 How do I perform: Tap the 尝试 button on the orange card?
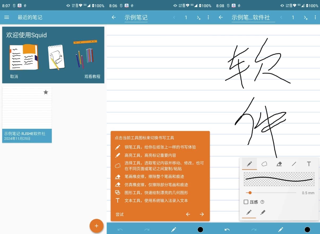click(119, 214)
